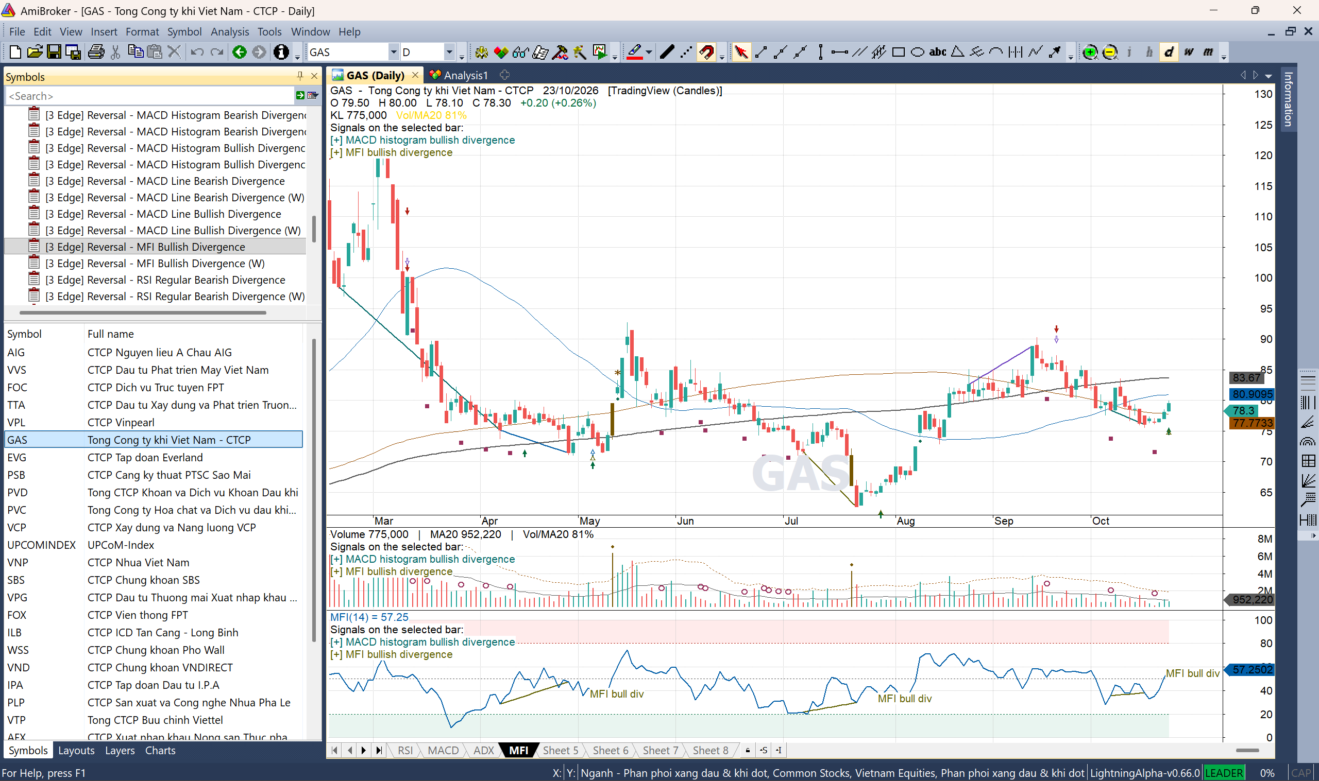The image size is (1319, 781).
Task: Select the ellipse drawing tool
Action: tap(917, 52)
